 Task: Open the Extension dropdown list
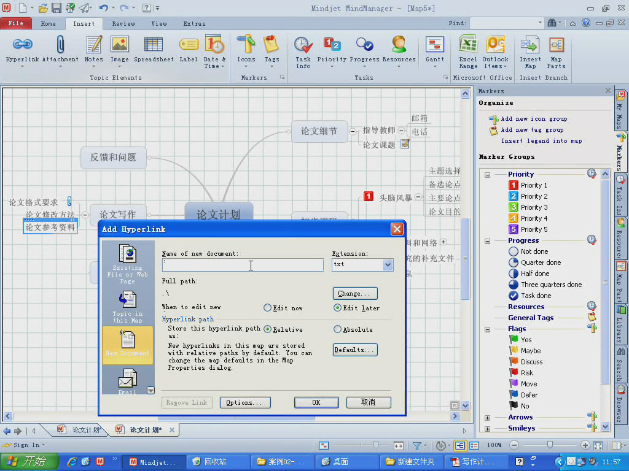pos(388,265)
